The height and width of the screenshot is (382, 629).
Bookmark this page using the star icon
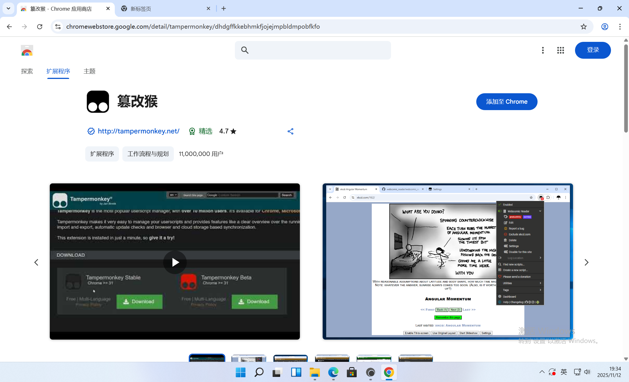583,26
